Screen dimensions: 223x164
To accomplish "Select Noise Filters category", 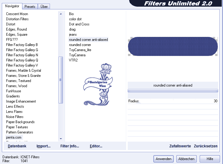I will click(x=15, y=117).
